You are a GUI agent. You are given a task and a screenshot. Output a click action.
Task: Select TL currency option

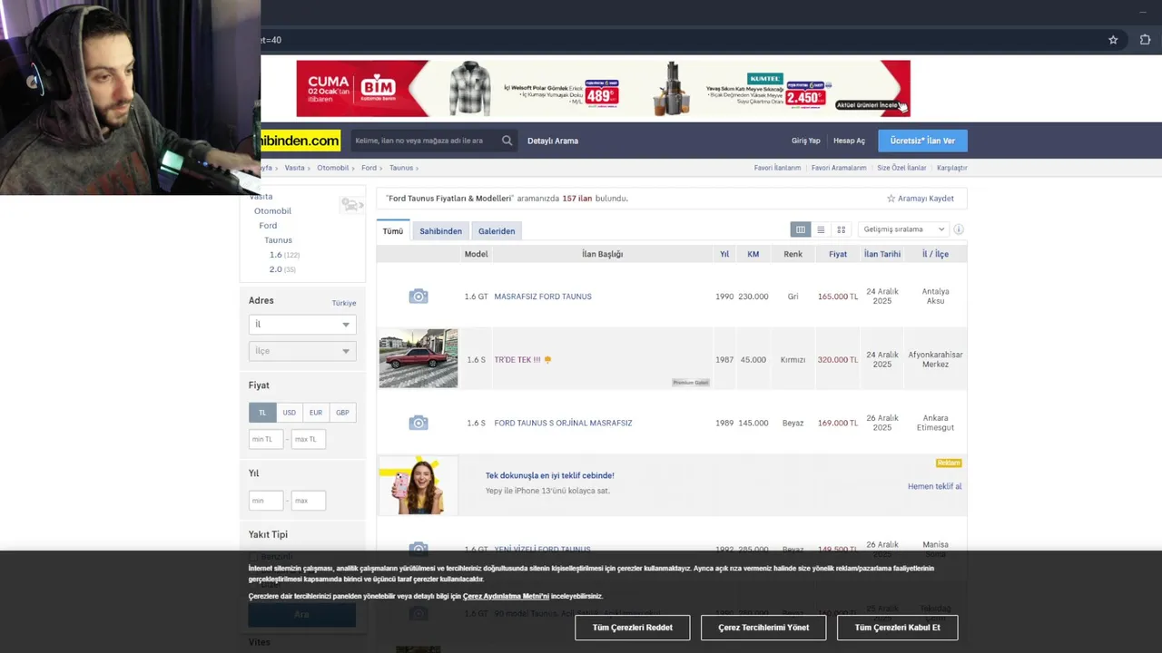pos(262,413)
